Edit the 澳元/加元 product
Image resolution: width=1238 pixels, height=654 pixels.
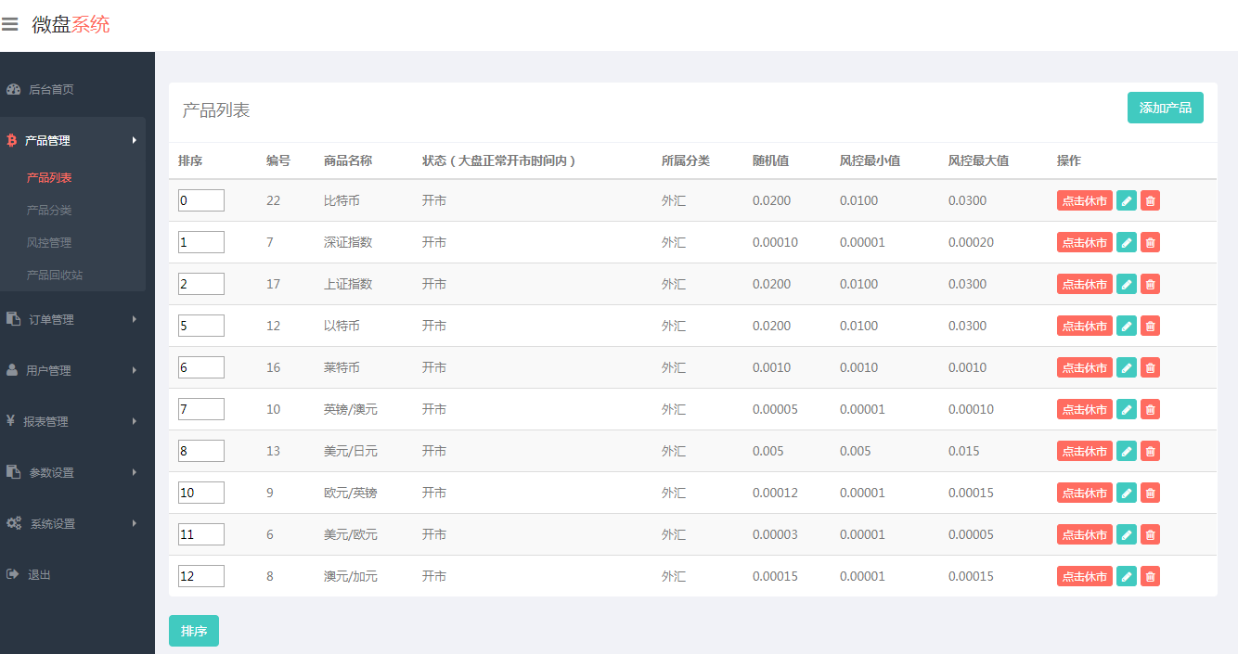pyautogui.click(x=1127, y=576)
